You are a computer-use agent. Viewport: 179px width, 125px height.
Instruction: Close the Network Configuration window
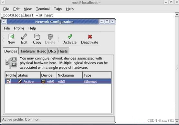[112, 21]
